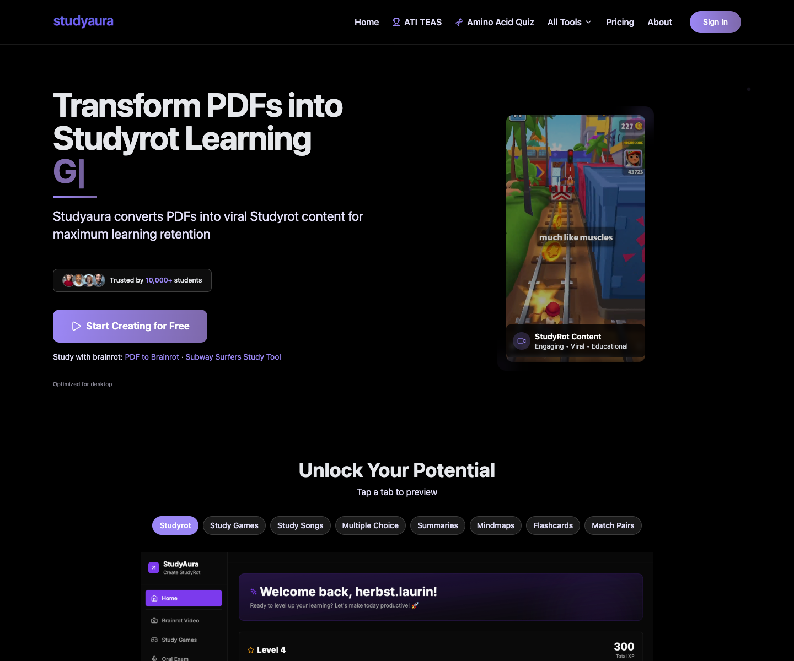Click the studyaura logo
This screenshot has height=661, width=794.
point(83,21)
